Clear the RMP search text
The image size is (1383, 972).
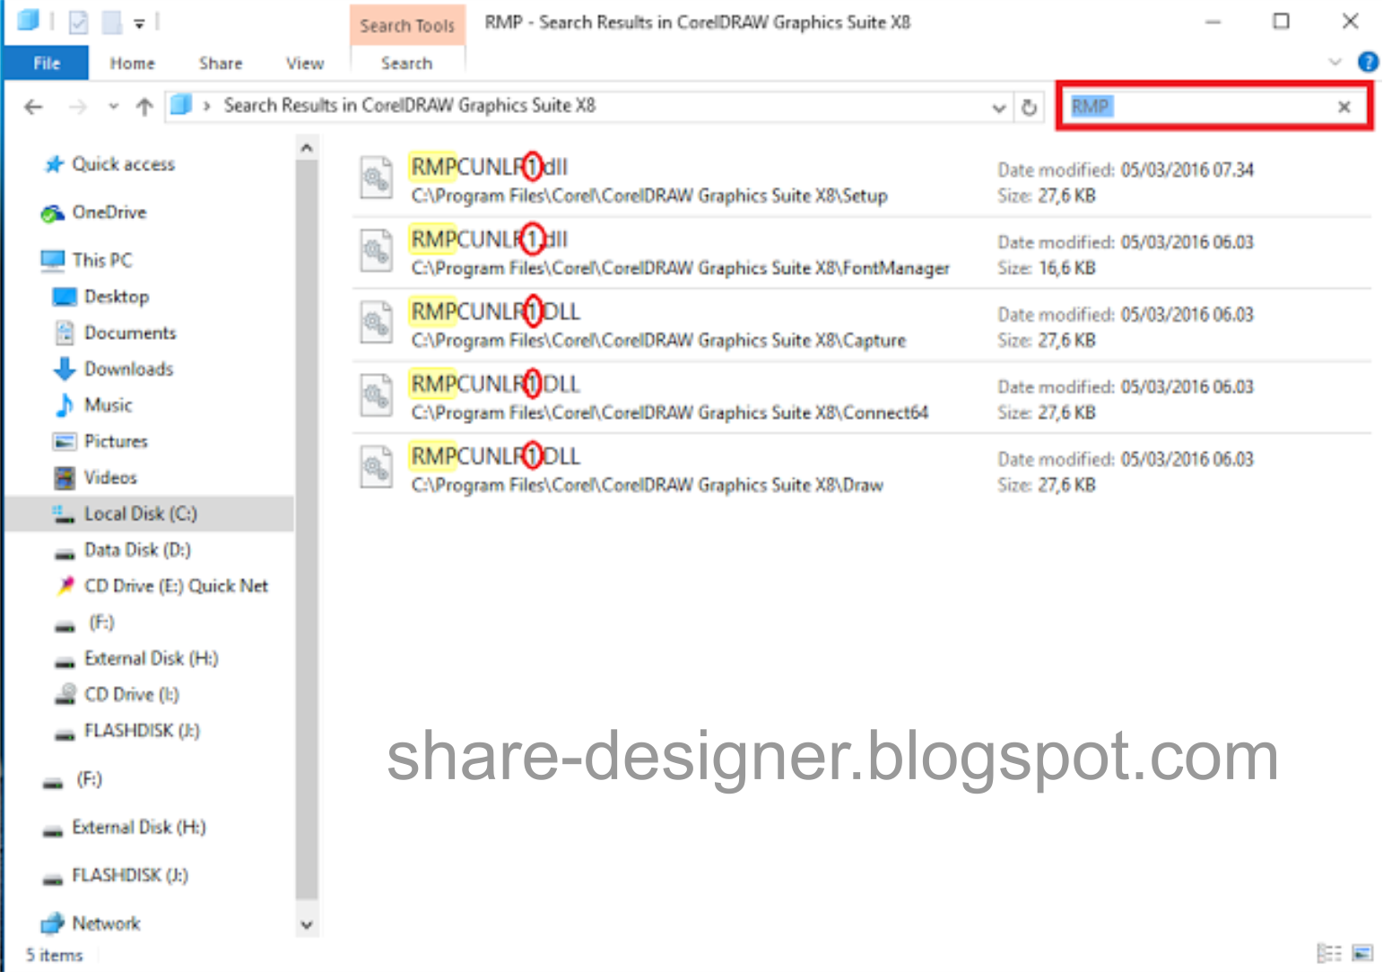coord(1344,107)
